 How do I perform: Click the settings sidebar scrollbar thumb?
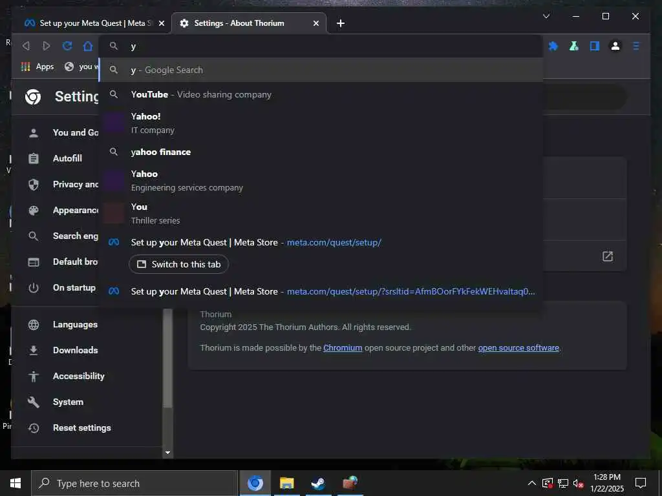coord(167,358)
